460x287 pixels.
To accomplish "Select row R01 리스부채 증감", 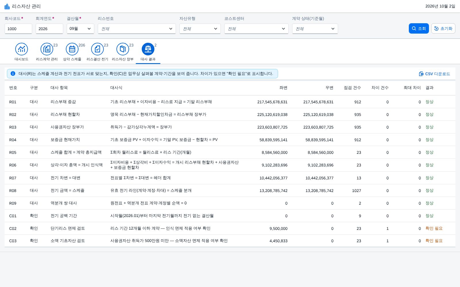I will coord(230,102).
